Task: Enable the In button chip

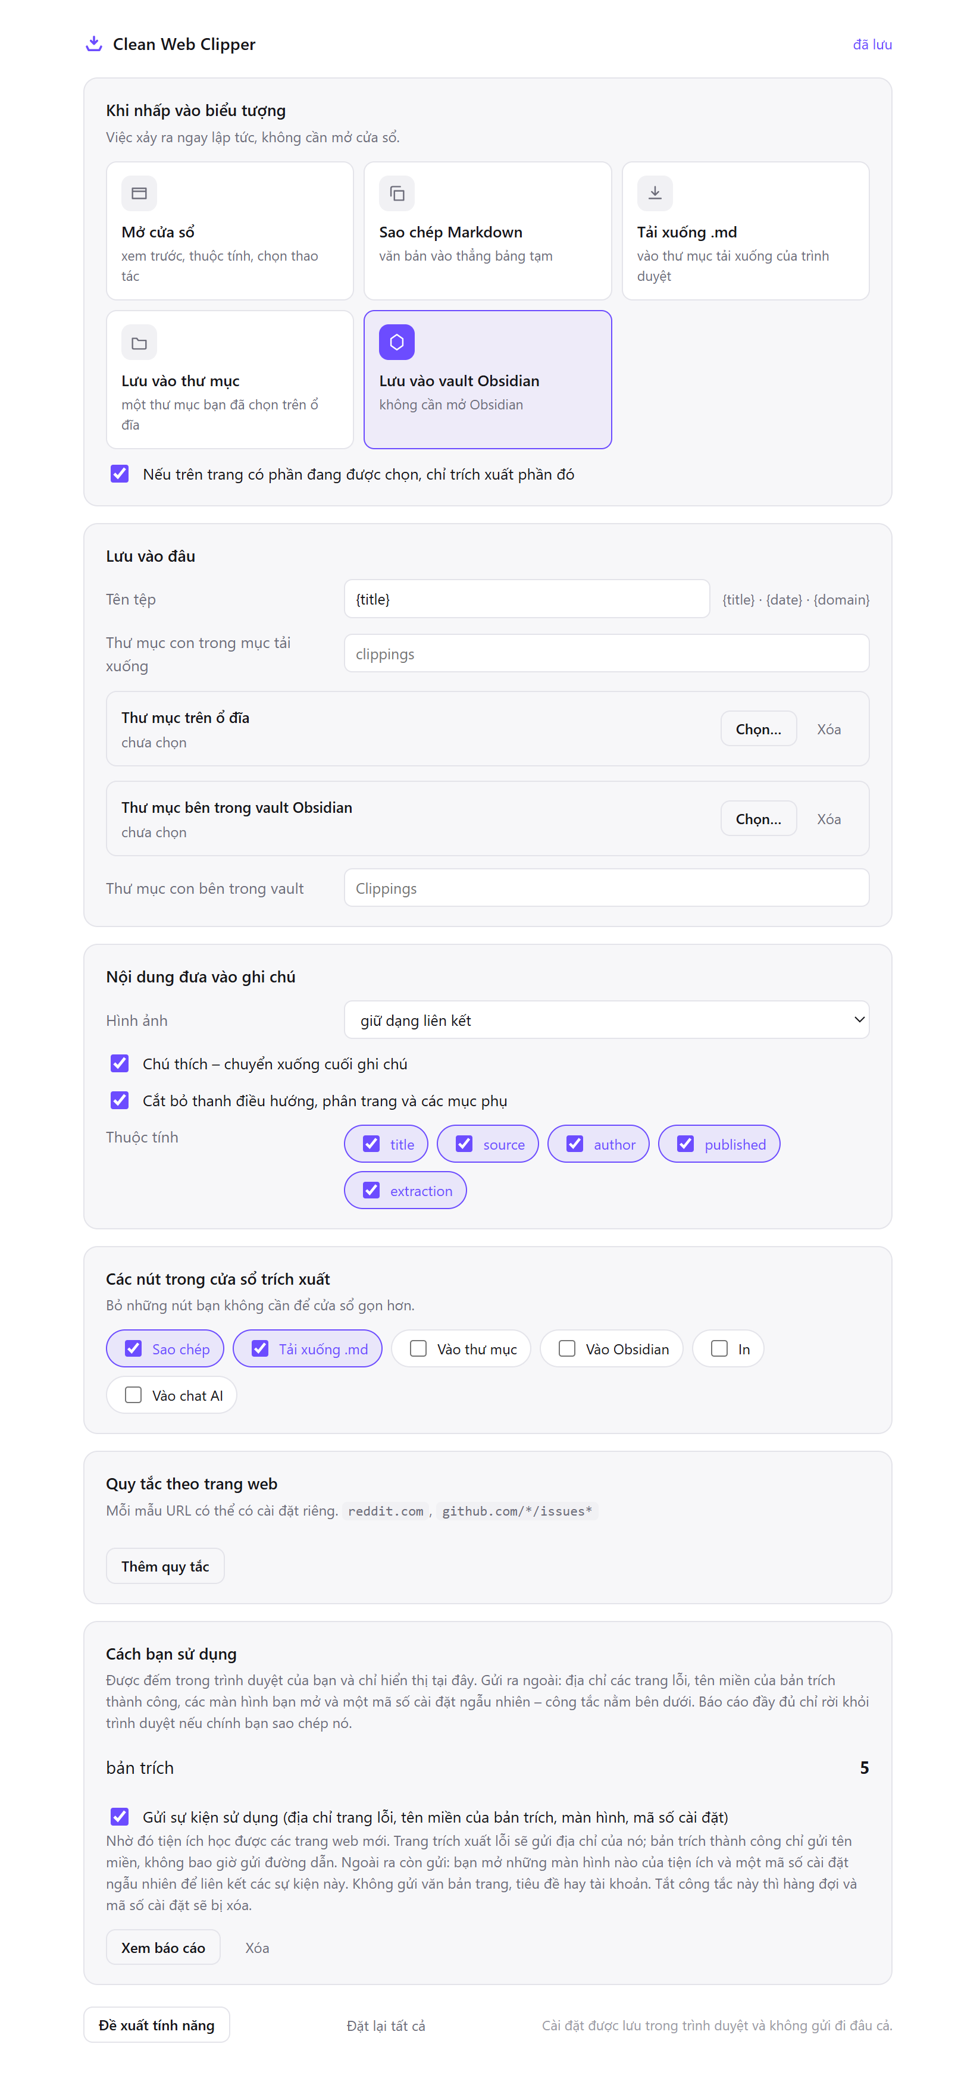Action: pyautogui.click(x=728, y=1348)
